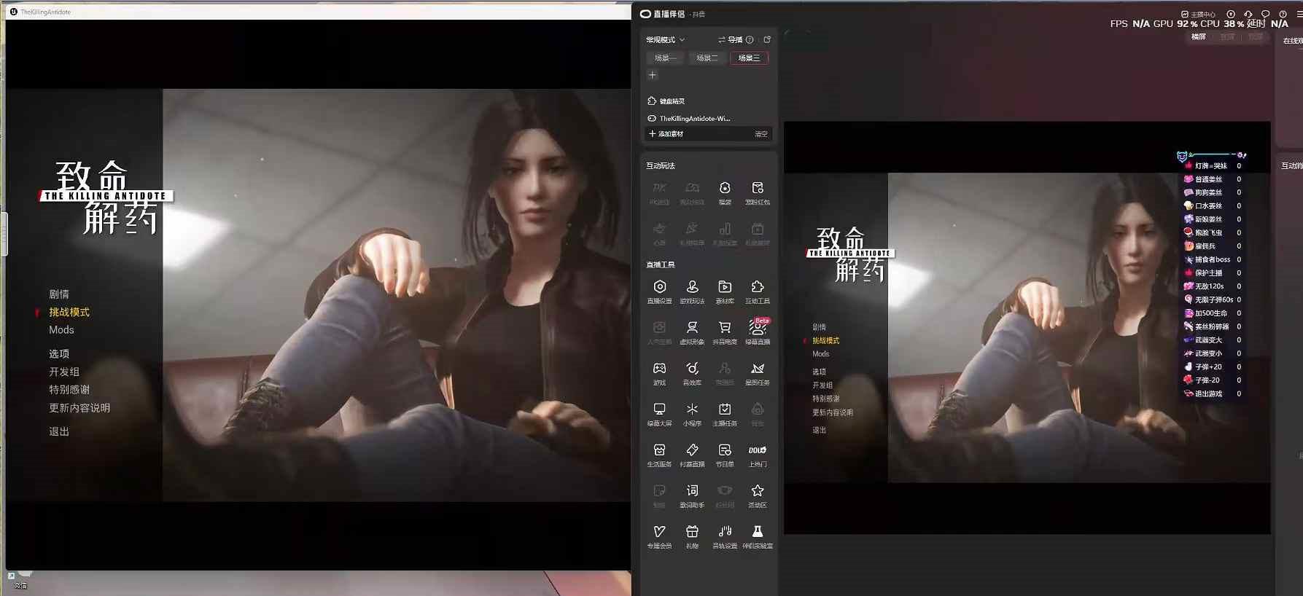Click 添加素材 add material button
Viewport: 1303px width, 596px height.
[666, 134]
